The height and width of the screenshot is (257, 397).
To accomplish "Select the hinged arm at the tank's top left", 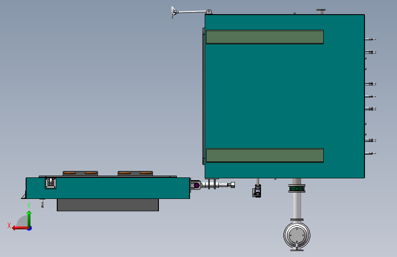I will [x=191, y=12].
